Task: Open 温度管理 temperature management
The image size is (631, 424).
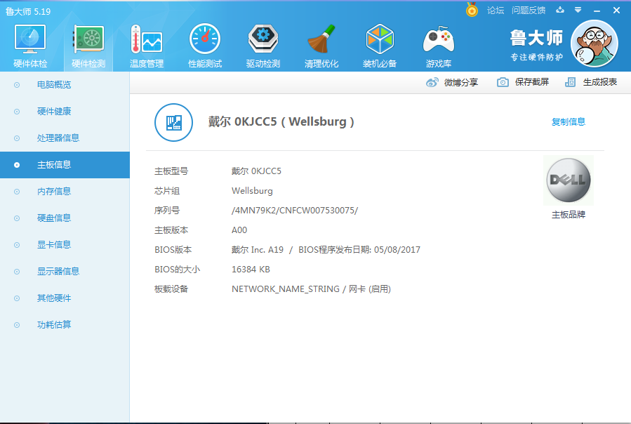Action: 147,39
